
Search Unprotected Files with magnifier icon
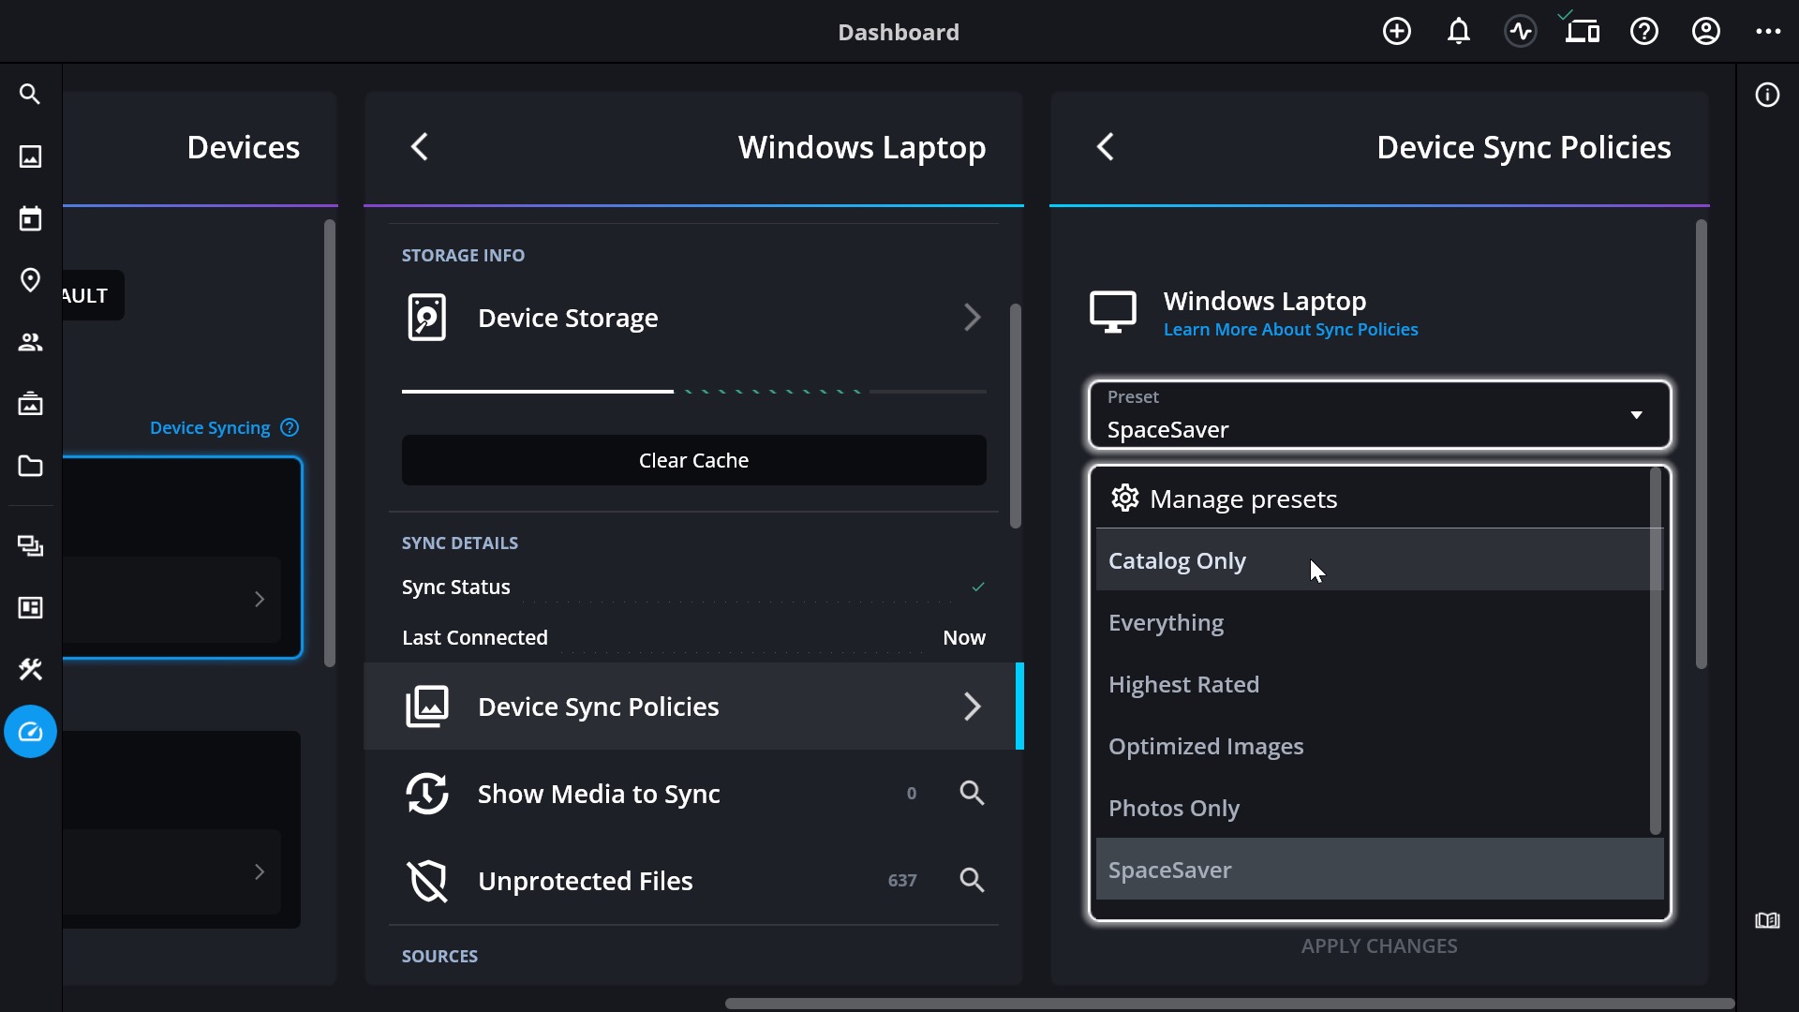[x=972, y=881]
